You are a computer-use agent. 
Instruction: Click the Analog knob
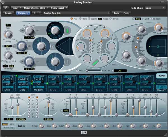(x=8, y=34)
